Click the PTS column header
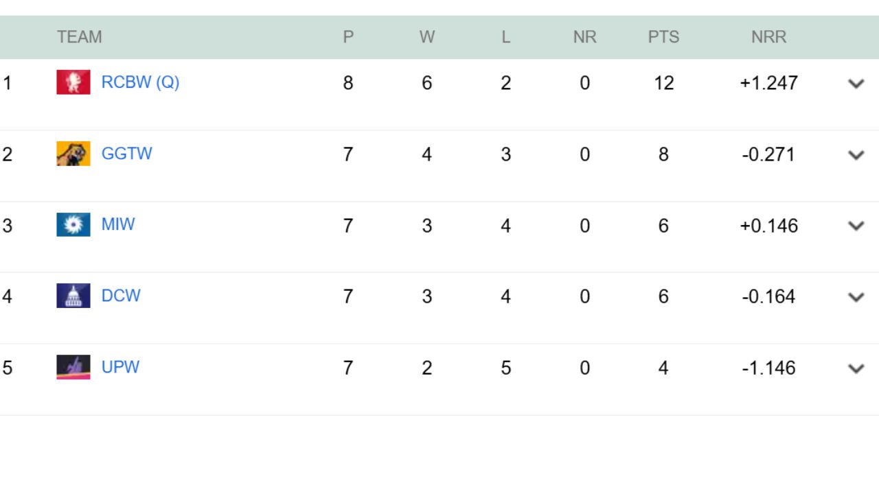Viewport: 879px width, 494px height. tap(663, 38)
